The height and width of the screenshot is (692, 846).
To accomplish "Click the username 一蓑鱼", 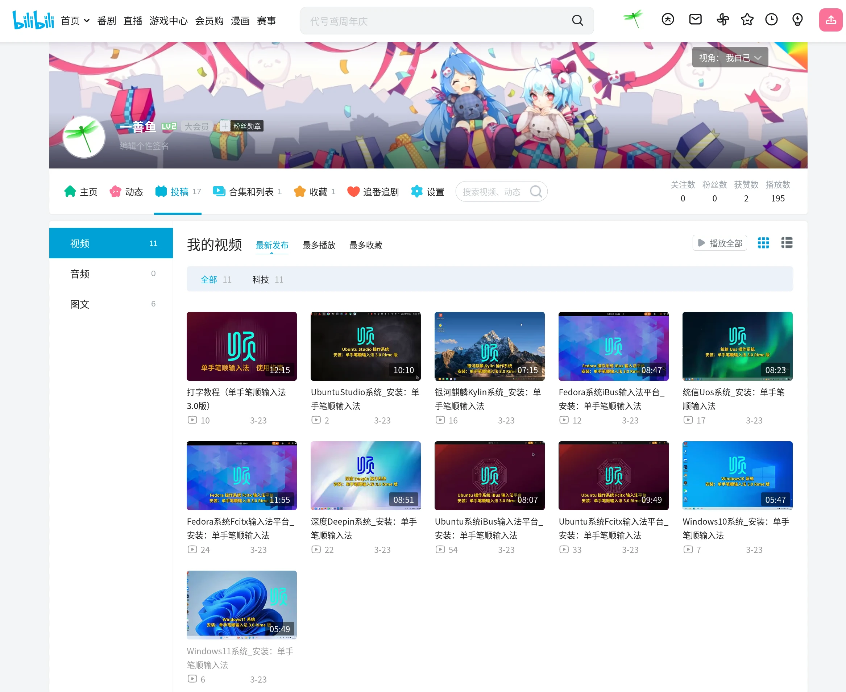I will (138, 127).
